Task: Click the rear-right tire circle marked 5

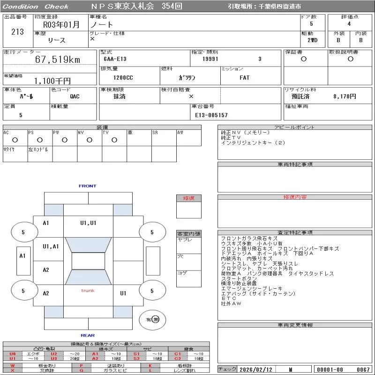Action: click(152, 291)
